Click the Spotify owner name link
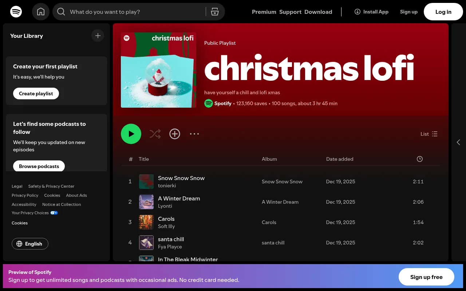This screenshot has width=466, height=291. pos(223,103)
